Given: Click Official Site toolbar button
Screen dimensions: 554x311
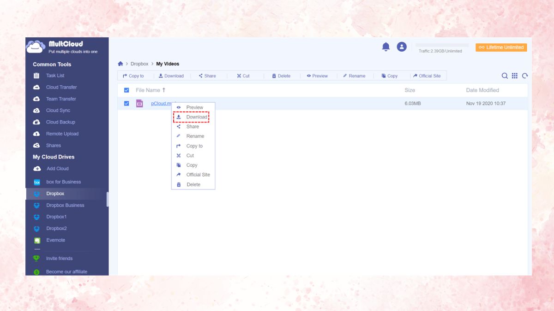Looking at the screenshot, I should tap(427, 76).
